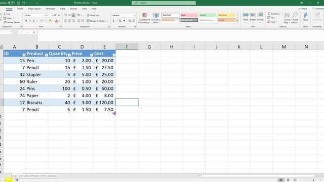This screenshot has width=324, height=182.
Task: Open the number format General dropdown
Action: point(134,15)
